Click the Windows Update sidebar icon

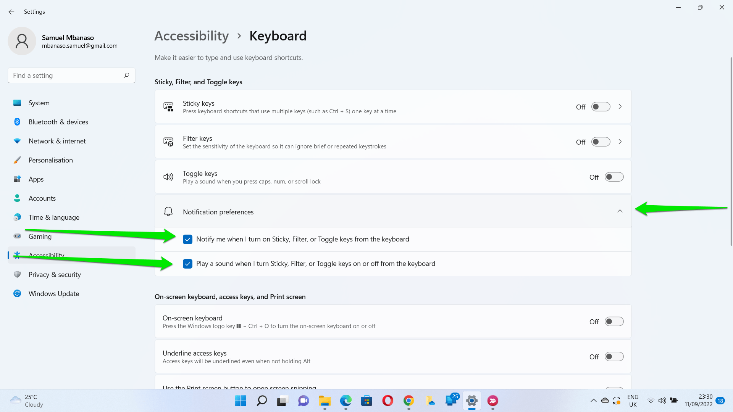17,293
